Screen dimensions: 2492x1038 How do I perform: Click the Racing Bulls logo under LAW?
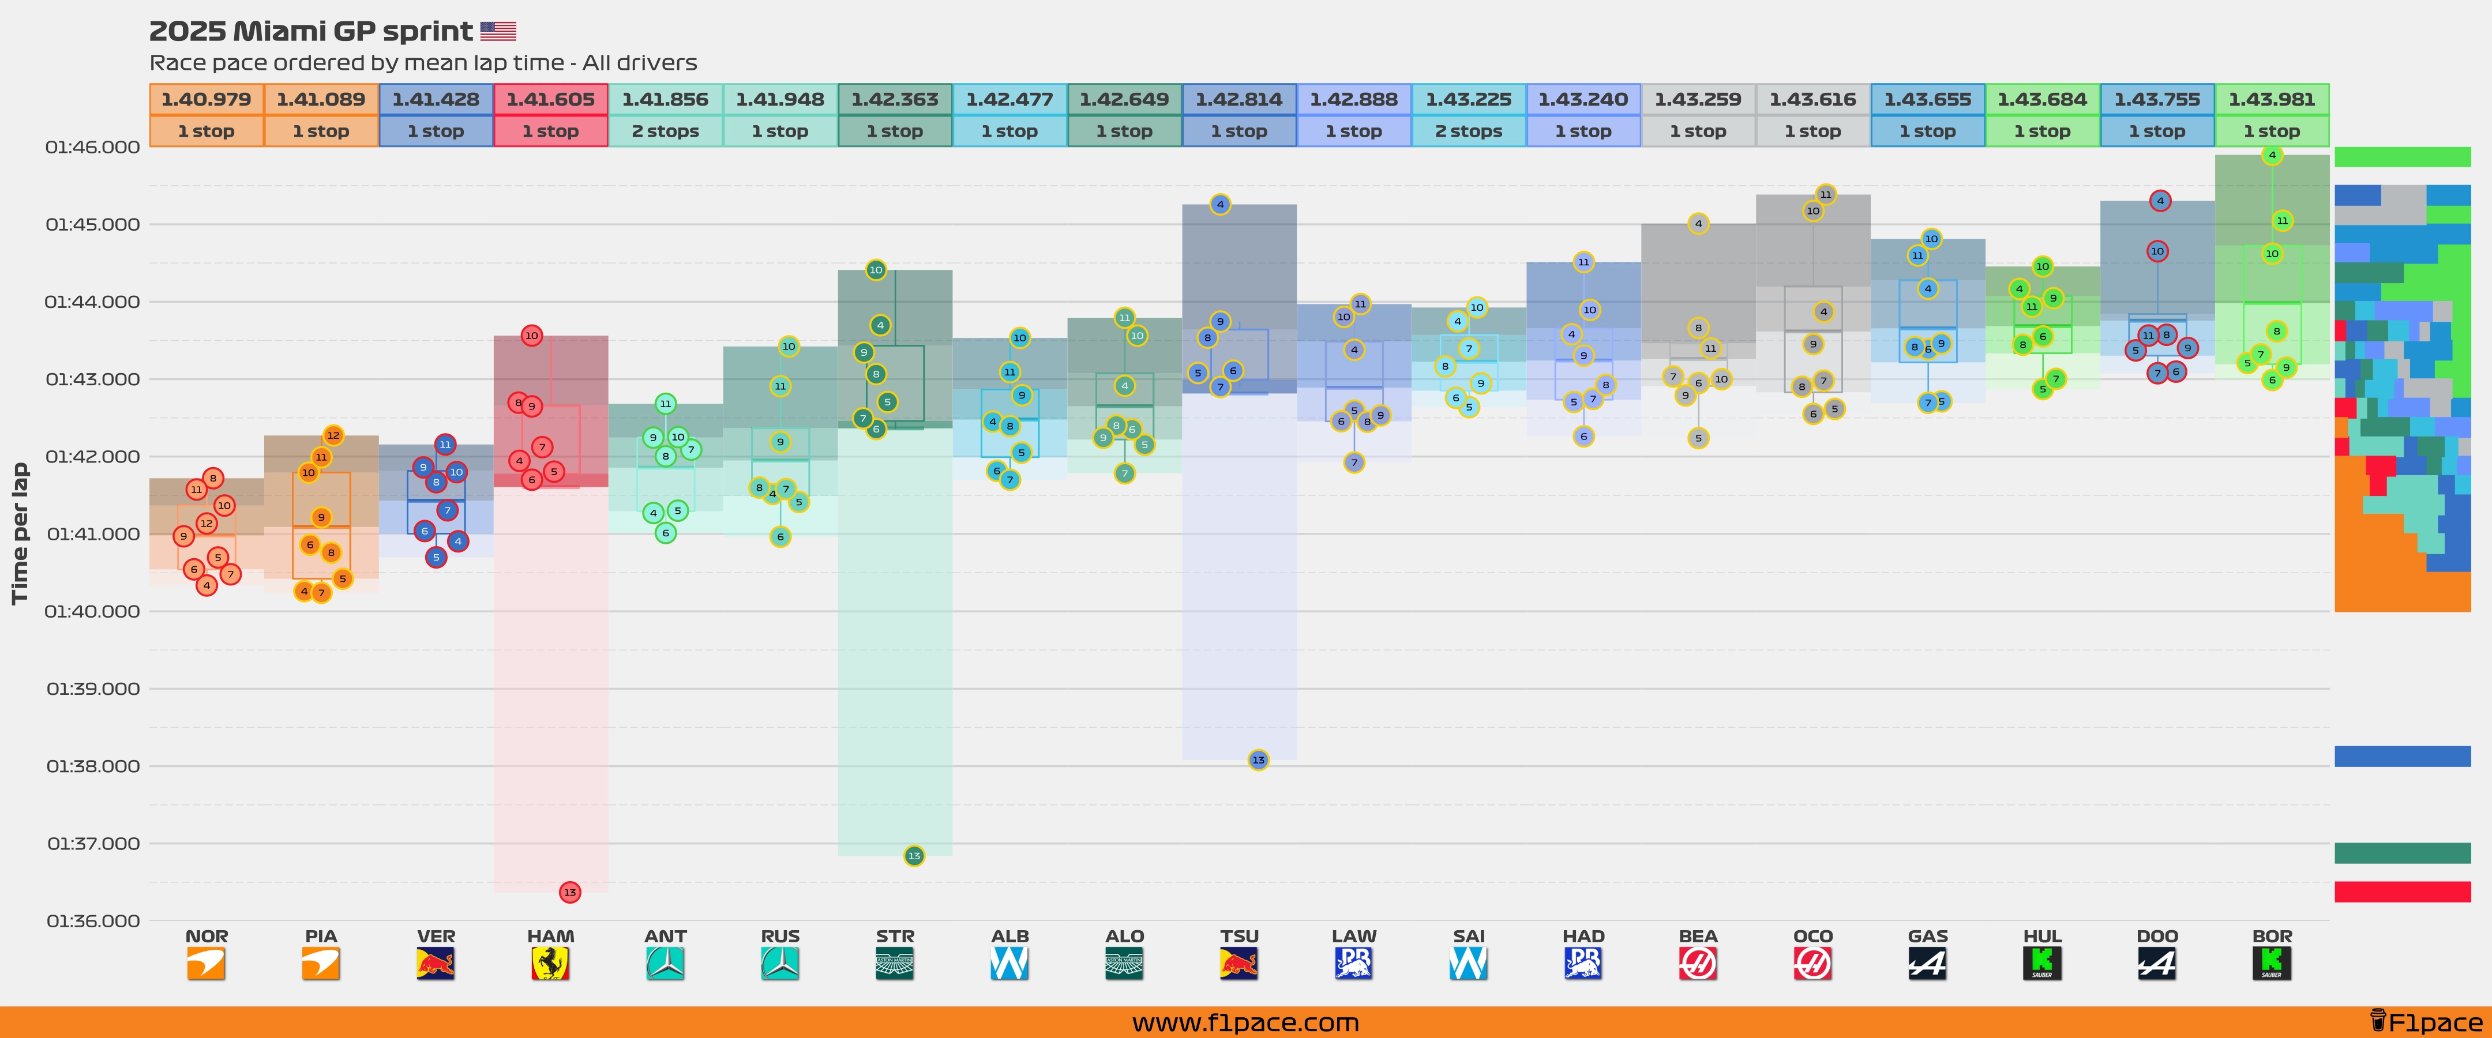tap(1353, 964)
